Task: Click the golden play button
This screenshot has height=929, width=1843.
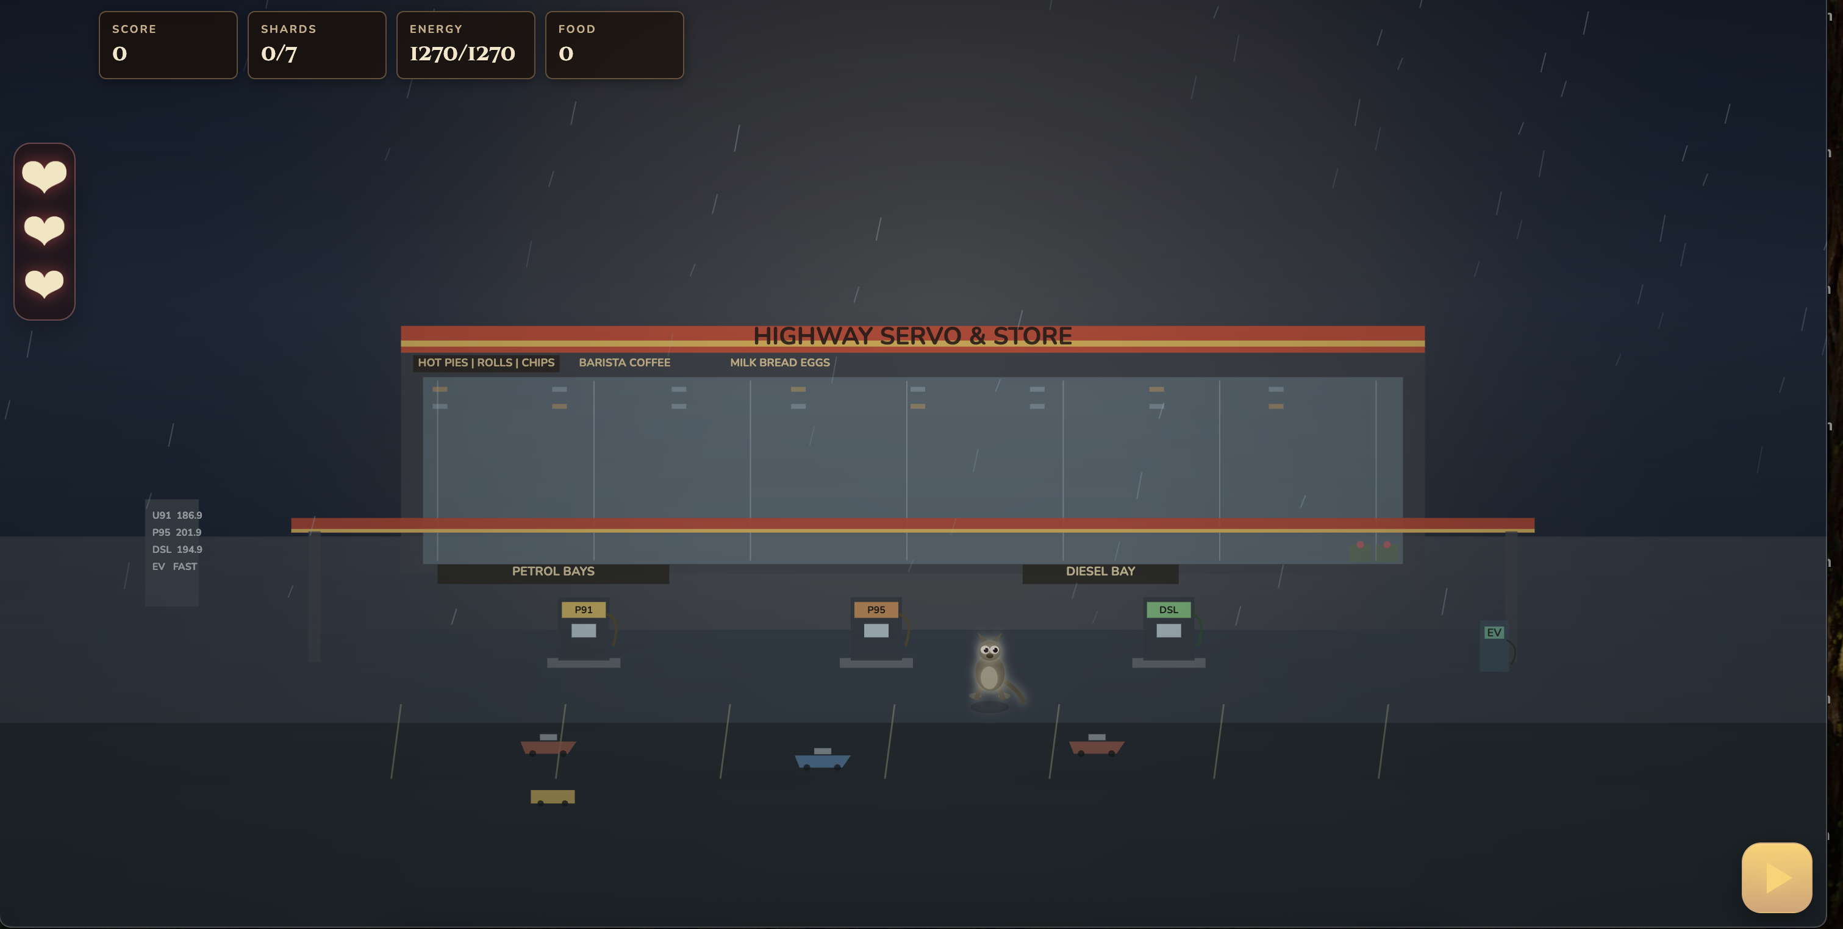Action: (1777, 878)
